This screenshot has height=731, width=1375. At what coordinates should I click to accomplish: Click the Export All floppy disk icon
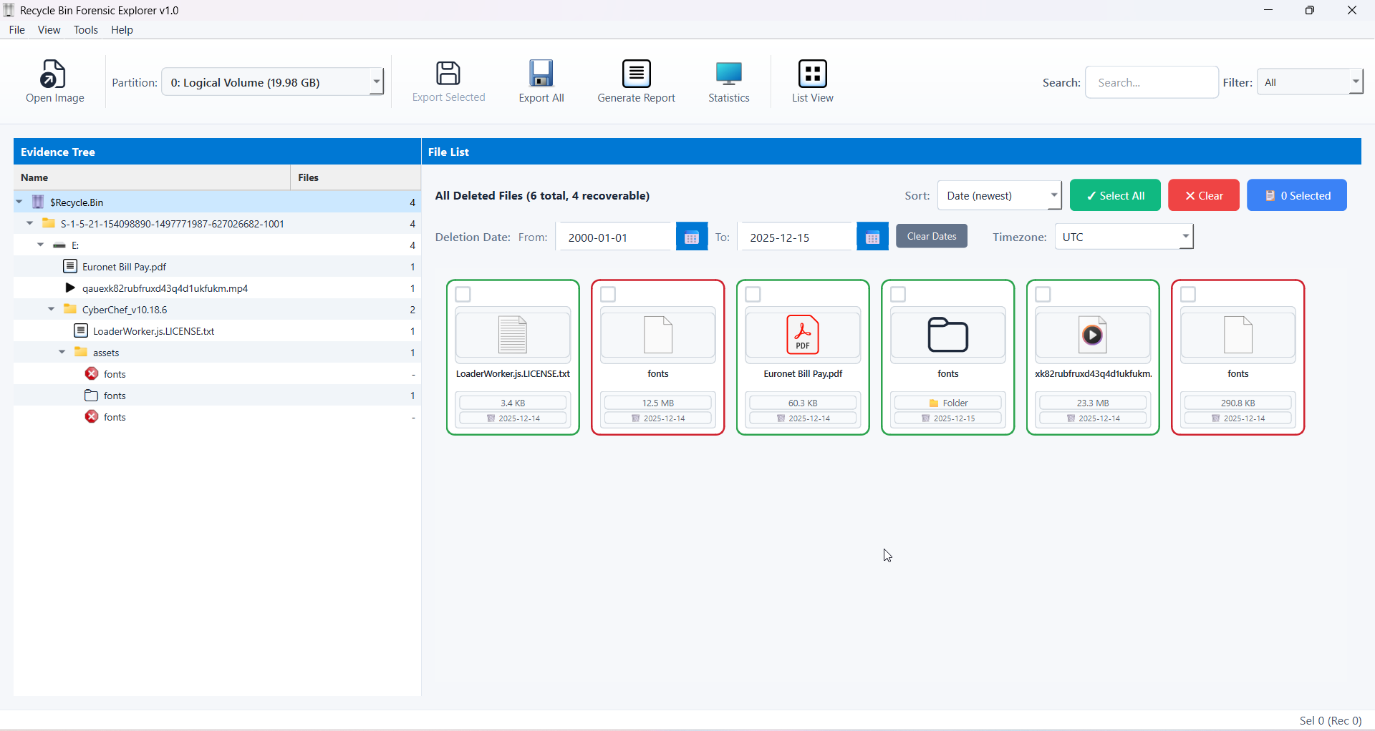[541, 74]
